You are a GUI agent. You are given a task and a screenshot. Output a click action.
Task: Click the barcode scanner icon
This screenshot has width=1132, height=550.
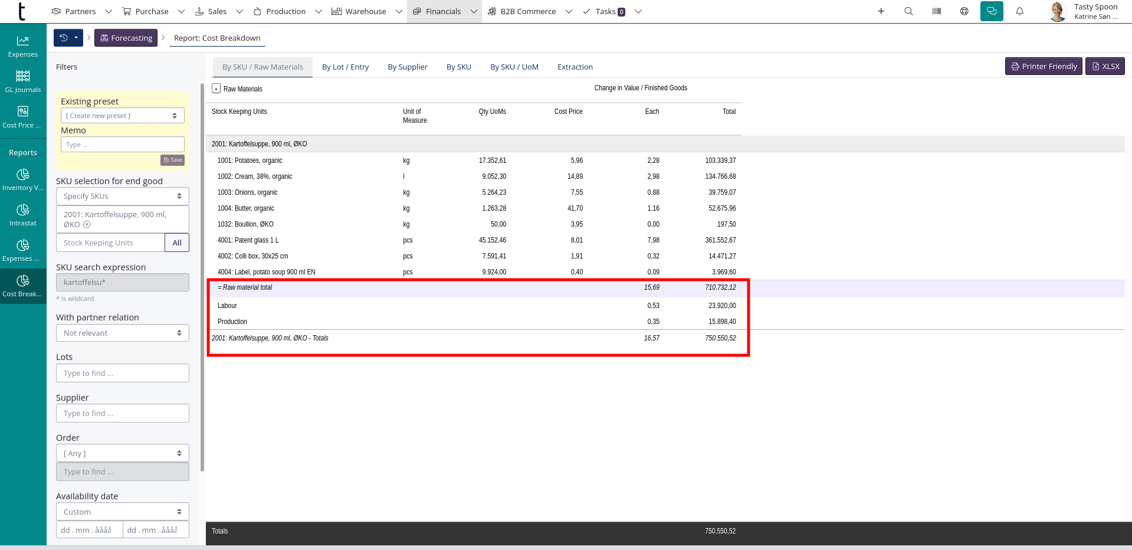[x=936, y=11]
